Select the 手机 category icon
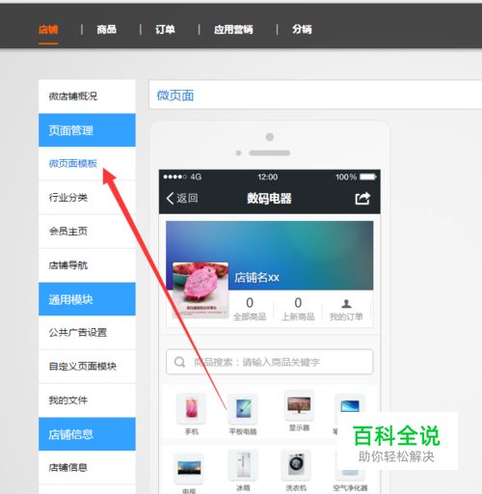The image size is (482, 494). (192, 408)
